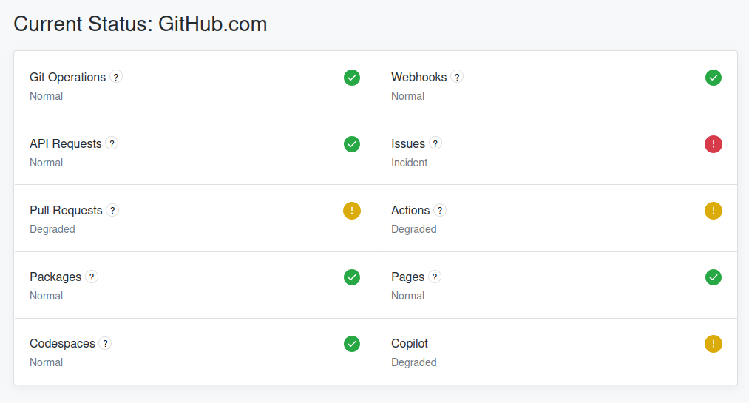Click the green check icon for Webhooks
749x403 pixels.
[713, 78]
